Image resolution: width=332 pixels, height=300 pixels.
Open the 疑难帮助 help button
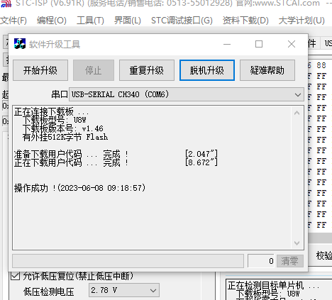(267, 70)
